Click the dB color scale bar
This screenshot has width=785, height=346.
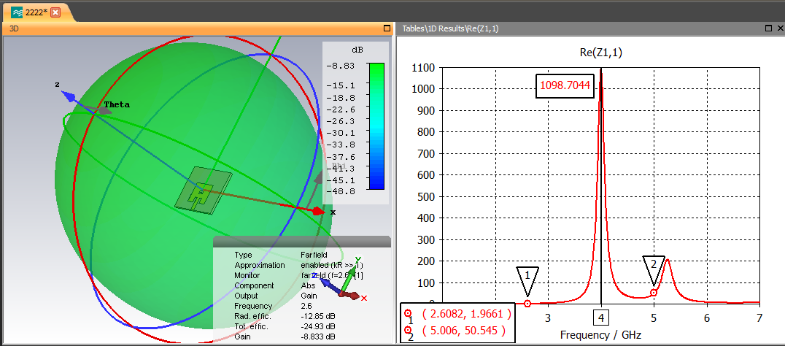click(x=376, y=126)
